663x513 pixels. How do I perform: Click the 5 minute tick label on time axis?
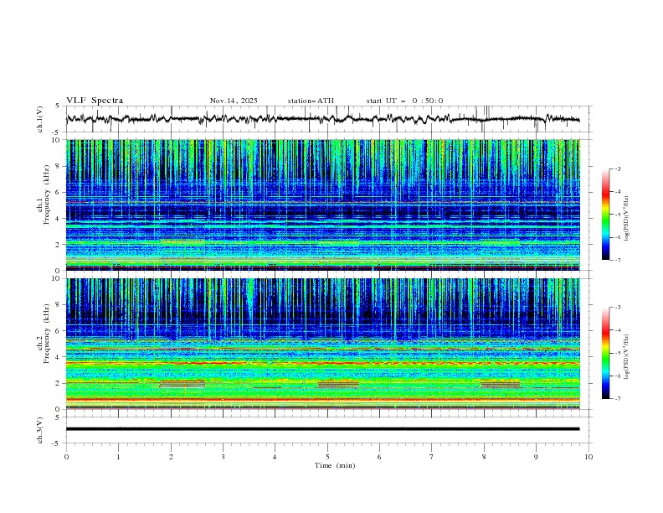[327, 457]
